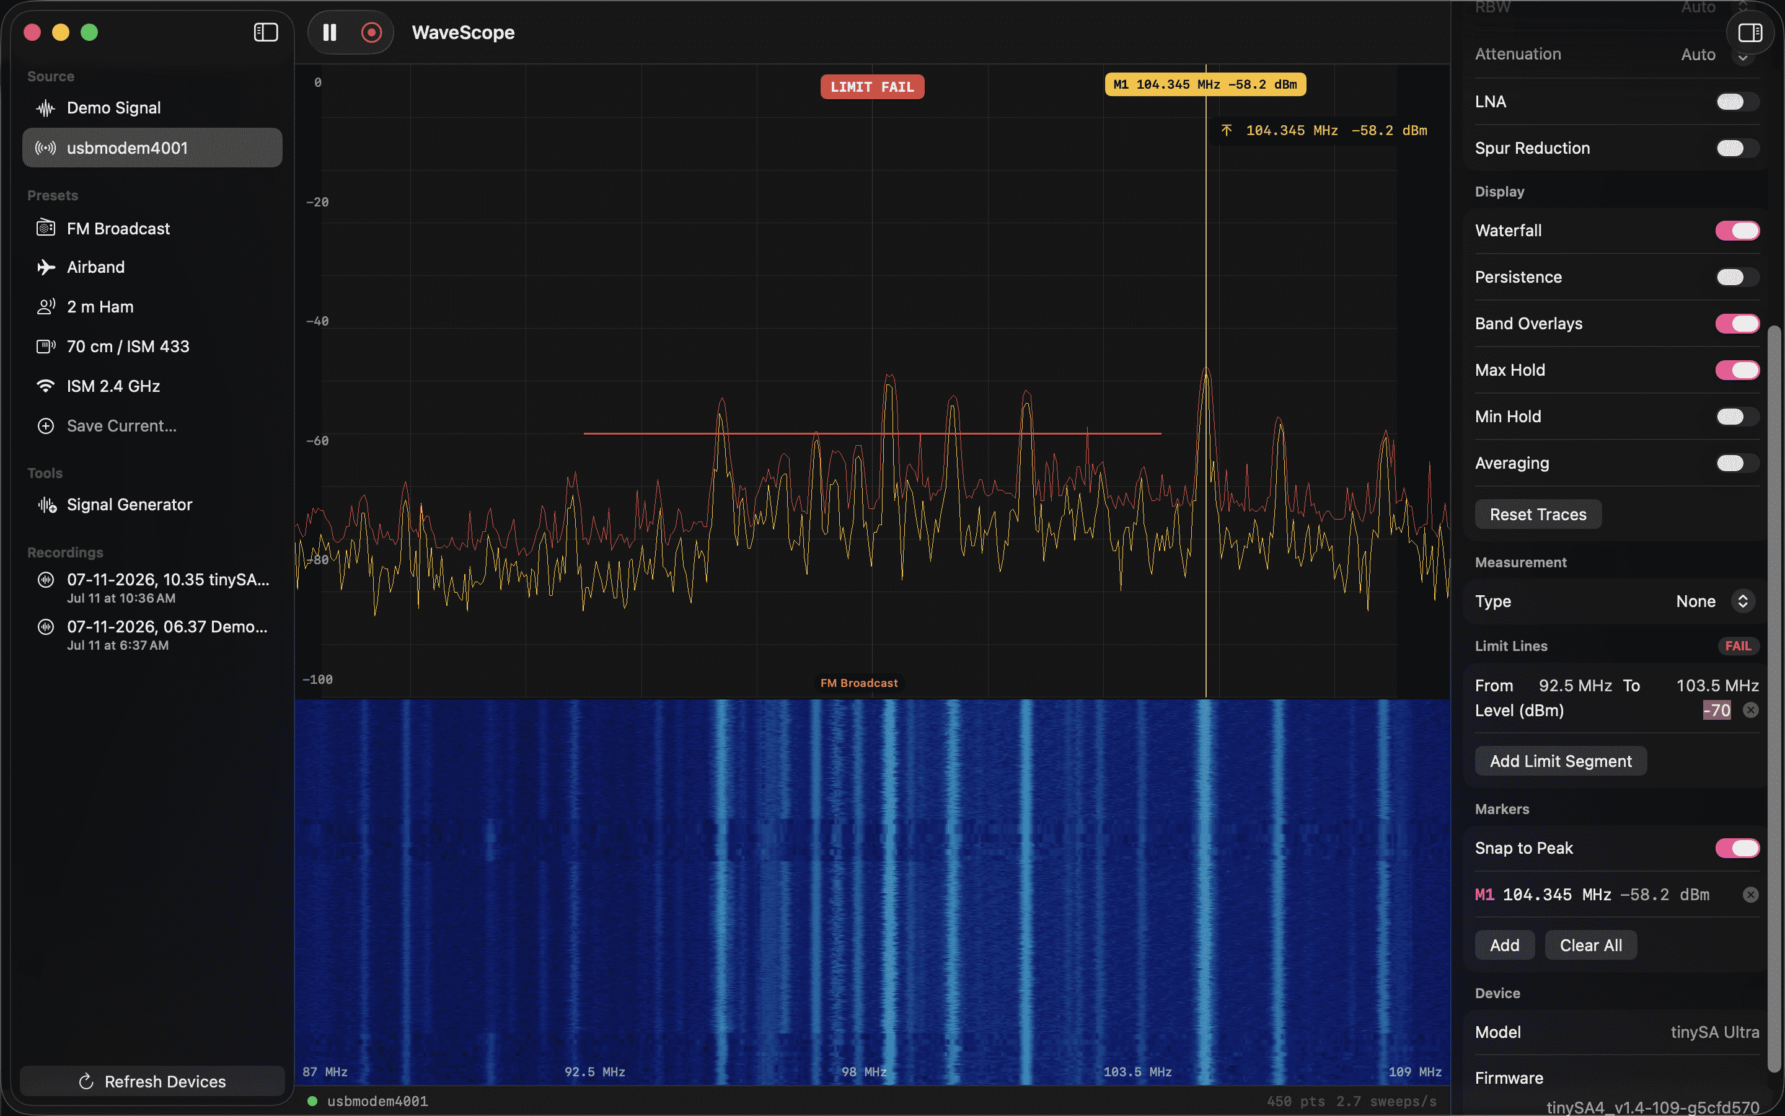Click the Refresh Devices button
Viewport: 1785px width, 1116px height.
pyautogui.click(x=152, y=1081)
